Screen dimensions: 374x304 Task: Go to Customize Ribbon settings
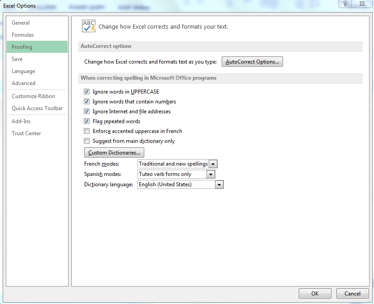click(x=33, y=96)
